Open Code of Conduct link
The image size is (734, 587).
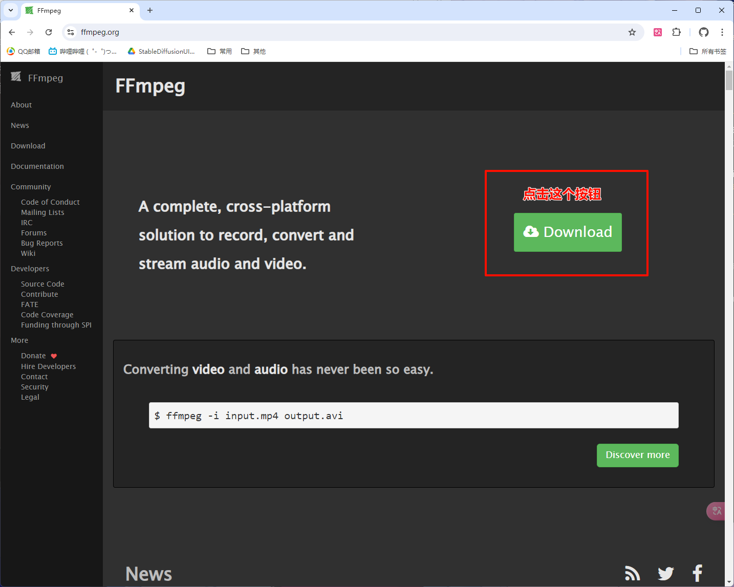(x=50, y=202)
